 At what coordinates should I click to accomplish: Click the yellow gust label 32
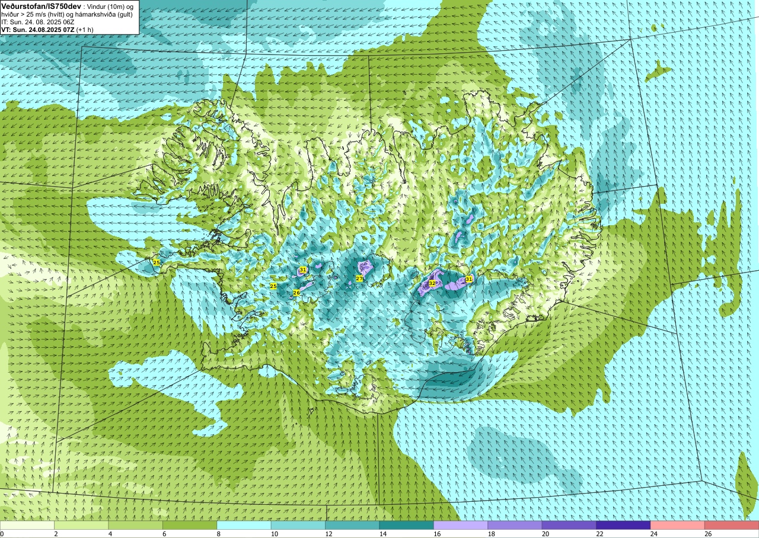[432, 284]
